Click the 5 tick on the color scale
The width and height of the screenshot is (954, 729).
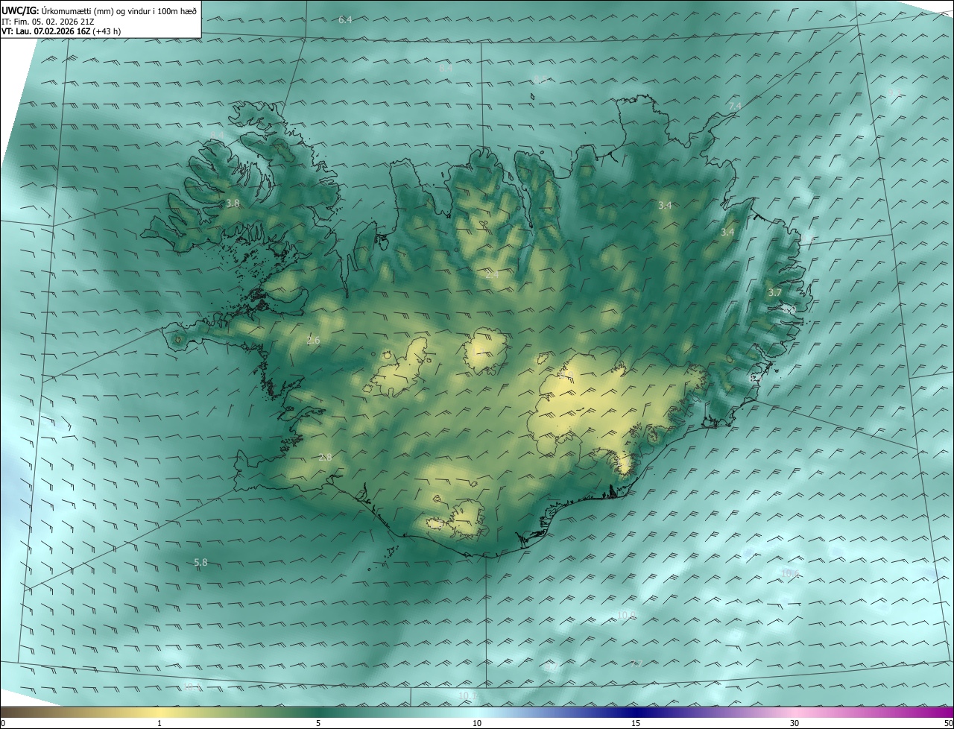pyautogui.click(x=318, y=723)
